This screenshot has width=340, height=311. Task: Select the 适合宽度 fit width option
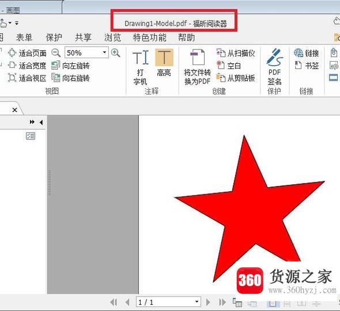27,66
